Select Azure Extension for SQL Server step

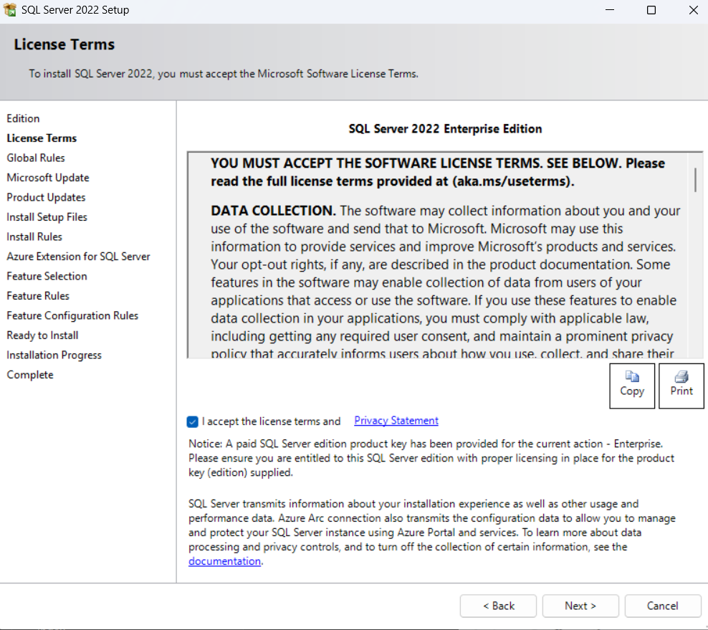click(78, 257)
